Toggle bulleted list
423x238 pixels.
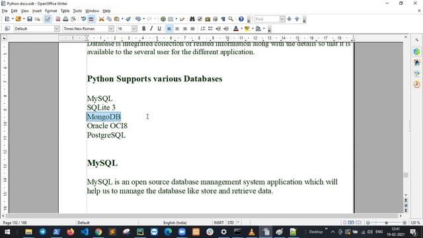click(x=210, y=28)
